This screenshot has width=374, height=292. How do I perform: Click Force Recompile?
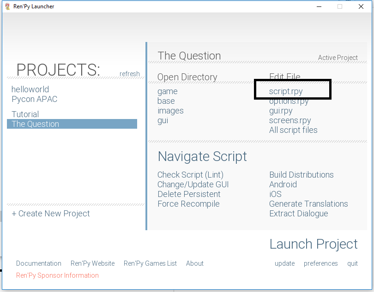click(188, 204)
